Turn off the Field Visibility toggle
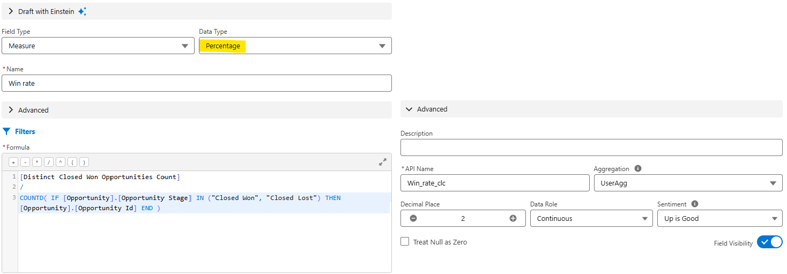 (769, 242)
